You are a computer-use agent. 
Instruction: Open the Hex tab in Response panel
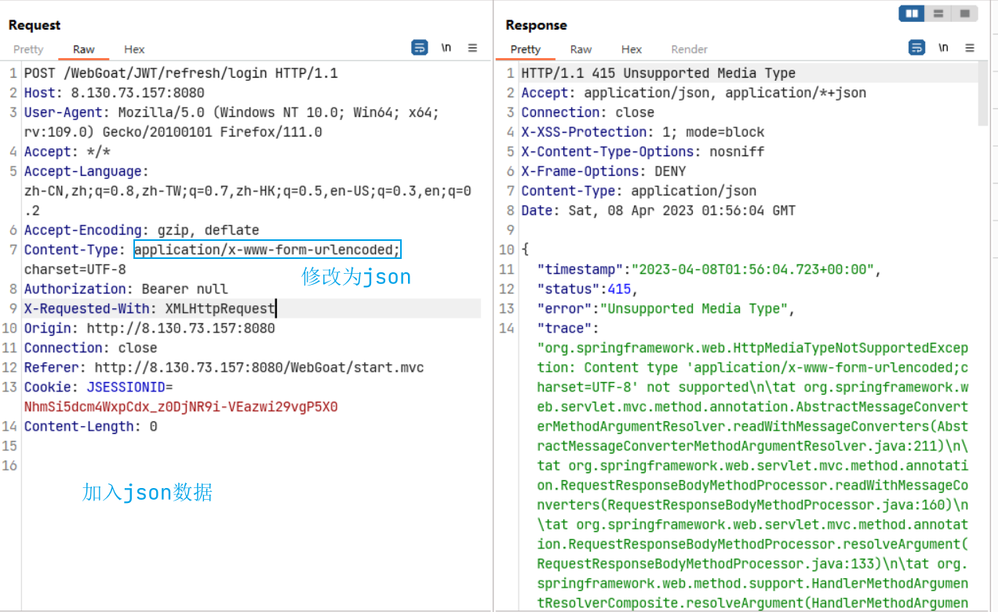point(632,49)
